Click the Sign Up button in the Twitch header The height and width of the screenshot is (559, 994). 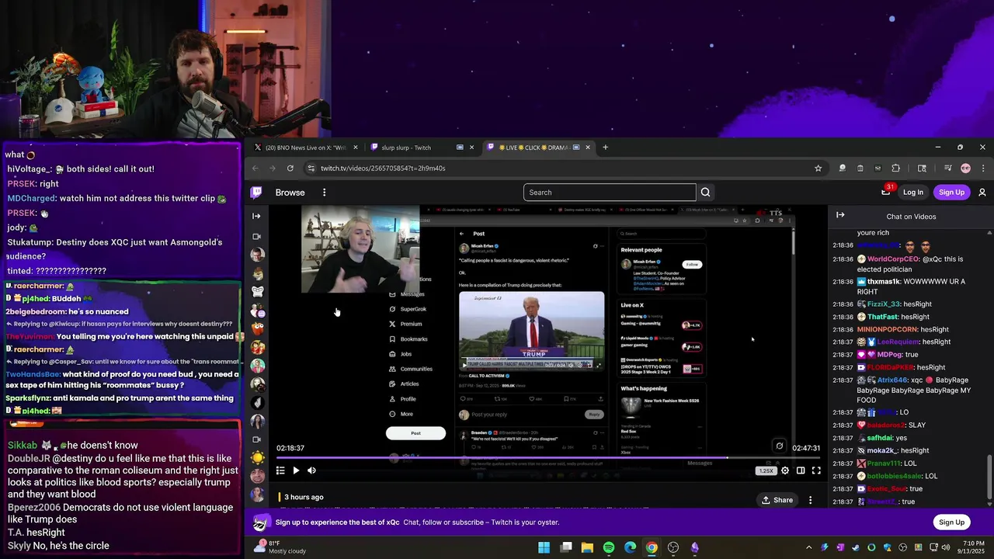[x=951, y=193]
